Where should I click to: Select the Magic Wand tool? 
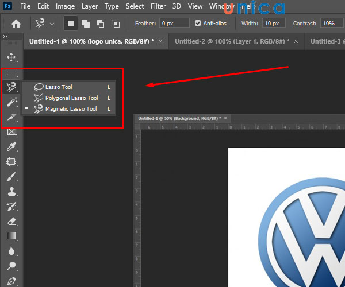11,102
